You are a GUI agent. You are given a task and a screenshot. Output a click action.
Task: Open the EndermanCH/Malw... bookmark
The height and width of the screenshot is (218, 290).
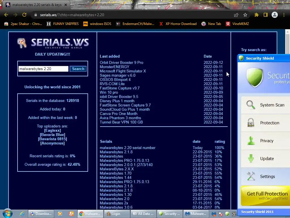[x=135, y=24]
